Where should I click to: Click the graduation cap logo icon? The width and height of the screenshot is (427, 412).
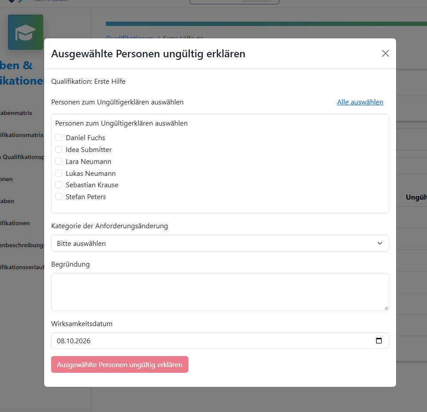25,32
